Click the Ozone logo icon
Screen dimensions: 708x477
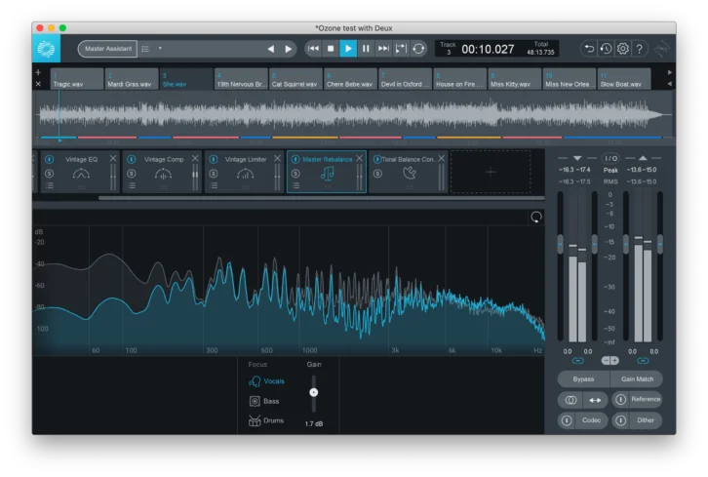[46, 49]
